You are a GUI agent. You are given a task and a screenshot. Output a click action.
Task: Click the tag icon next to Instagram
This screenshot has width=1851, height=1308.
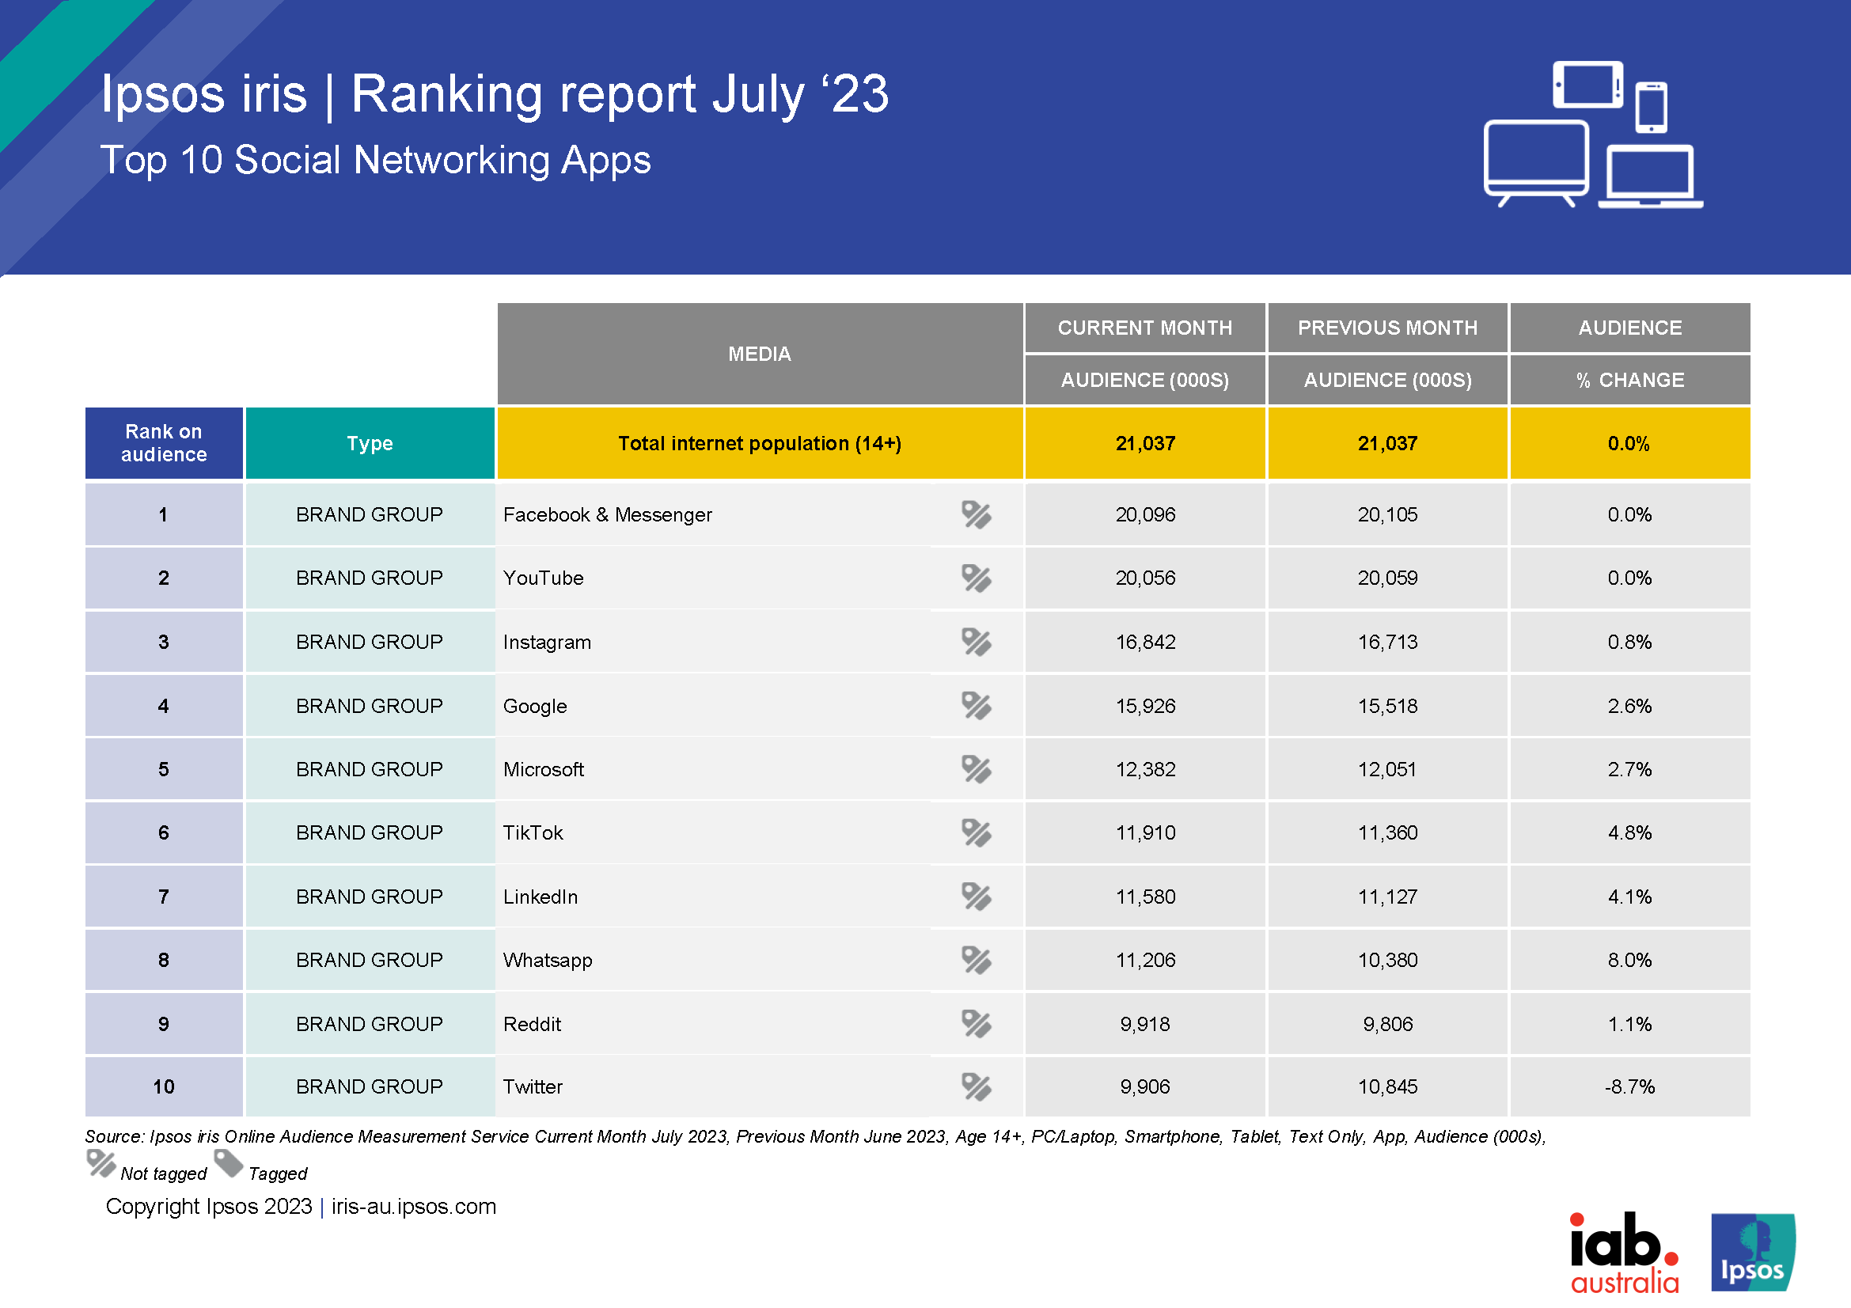coord(976,642)
